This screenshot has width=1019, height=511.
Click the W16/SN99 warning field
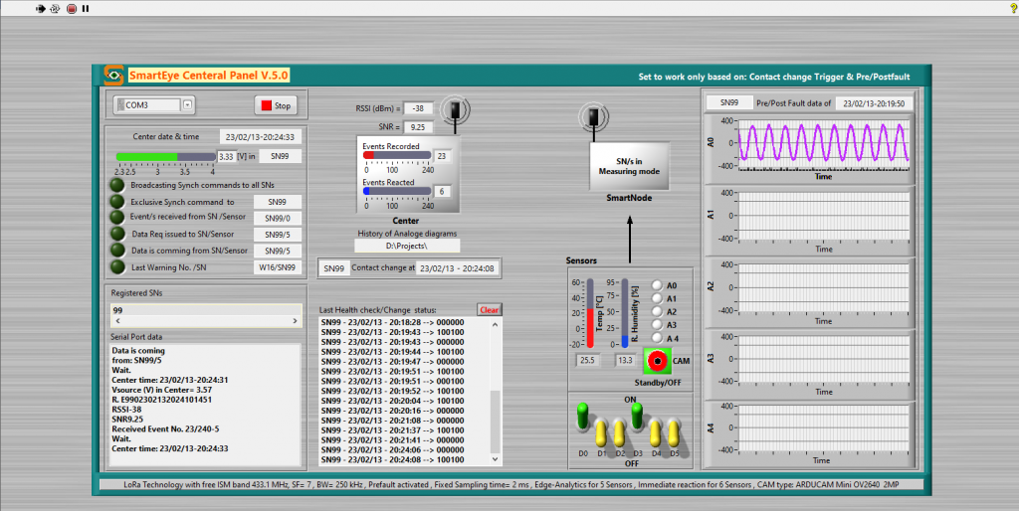(278, 267)
